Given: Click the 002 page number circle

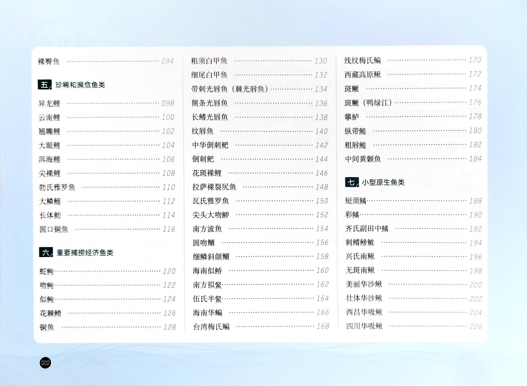Looking at the screenshot, I should 45,363.
